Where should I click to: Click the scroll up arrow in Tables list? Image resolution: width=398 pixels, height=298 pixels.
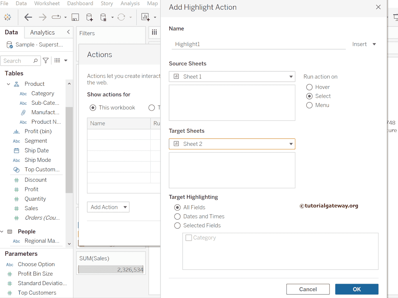click(x=69, y=84)
